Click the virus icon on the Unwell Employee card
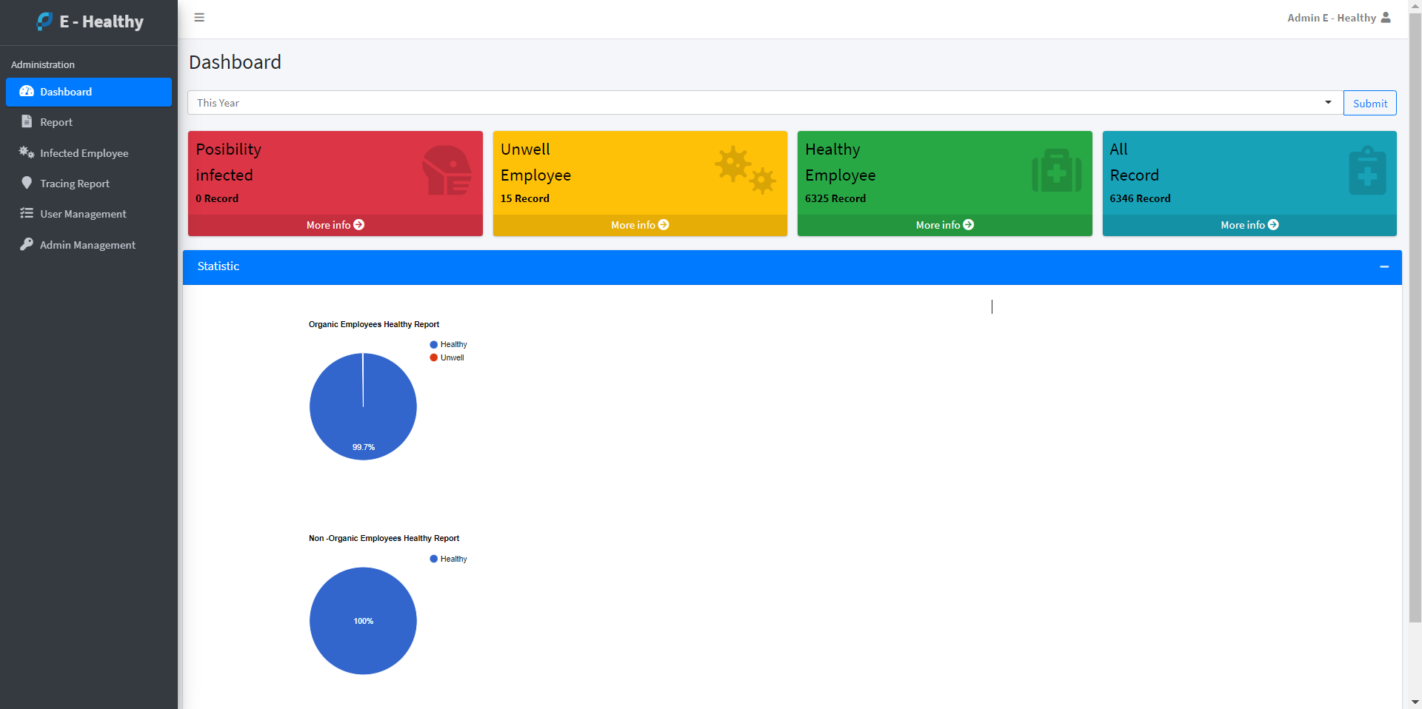1422x709 pixels. 745,170
